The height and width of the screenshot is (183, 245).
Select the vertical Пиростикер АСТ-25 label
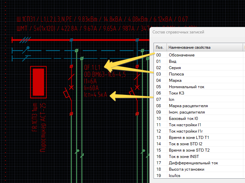(x=43, y=127)
